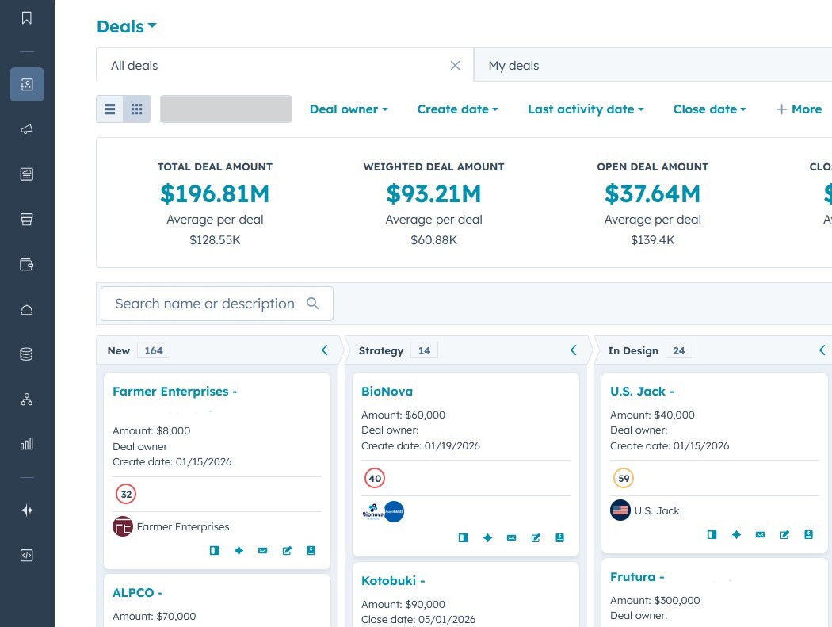Switch to the My deals tab
The height and width of the screenshot is (627, 832).
[x=513, y=66]
